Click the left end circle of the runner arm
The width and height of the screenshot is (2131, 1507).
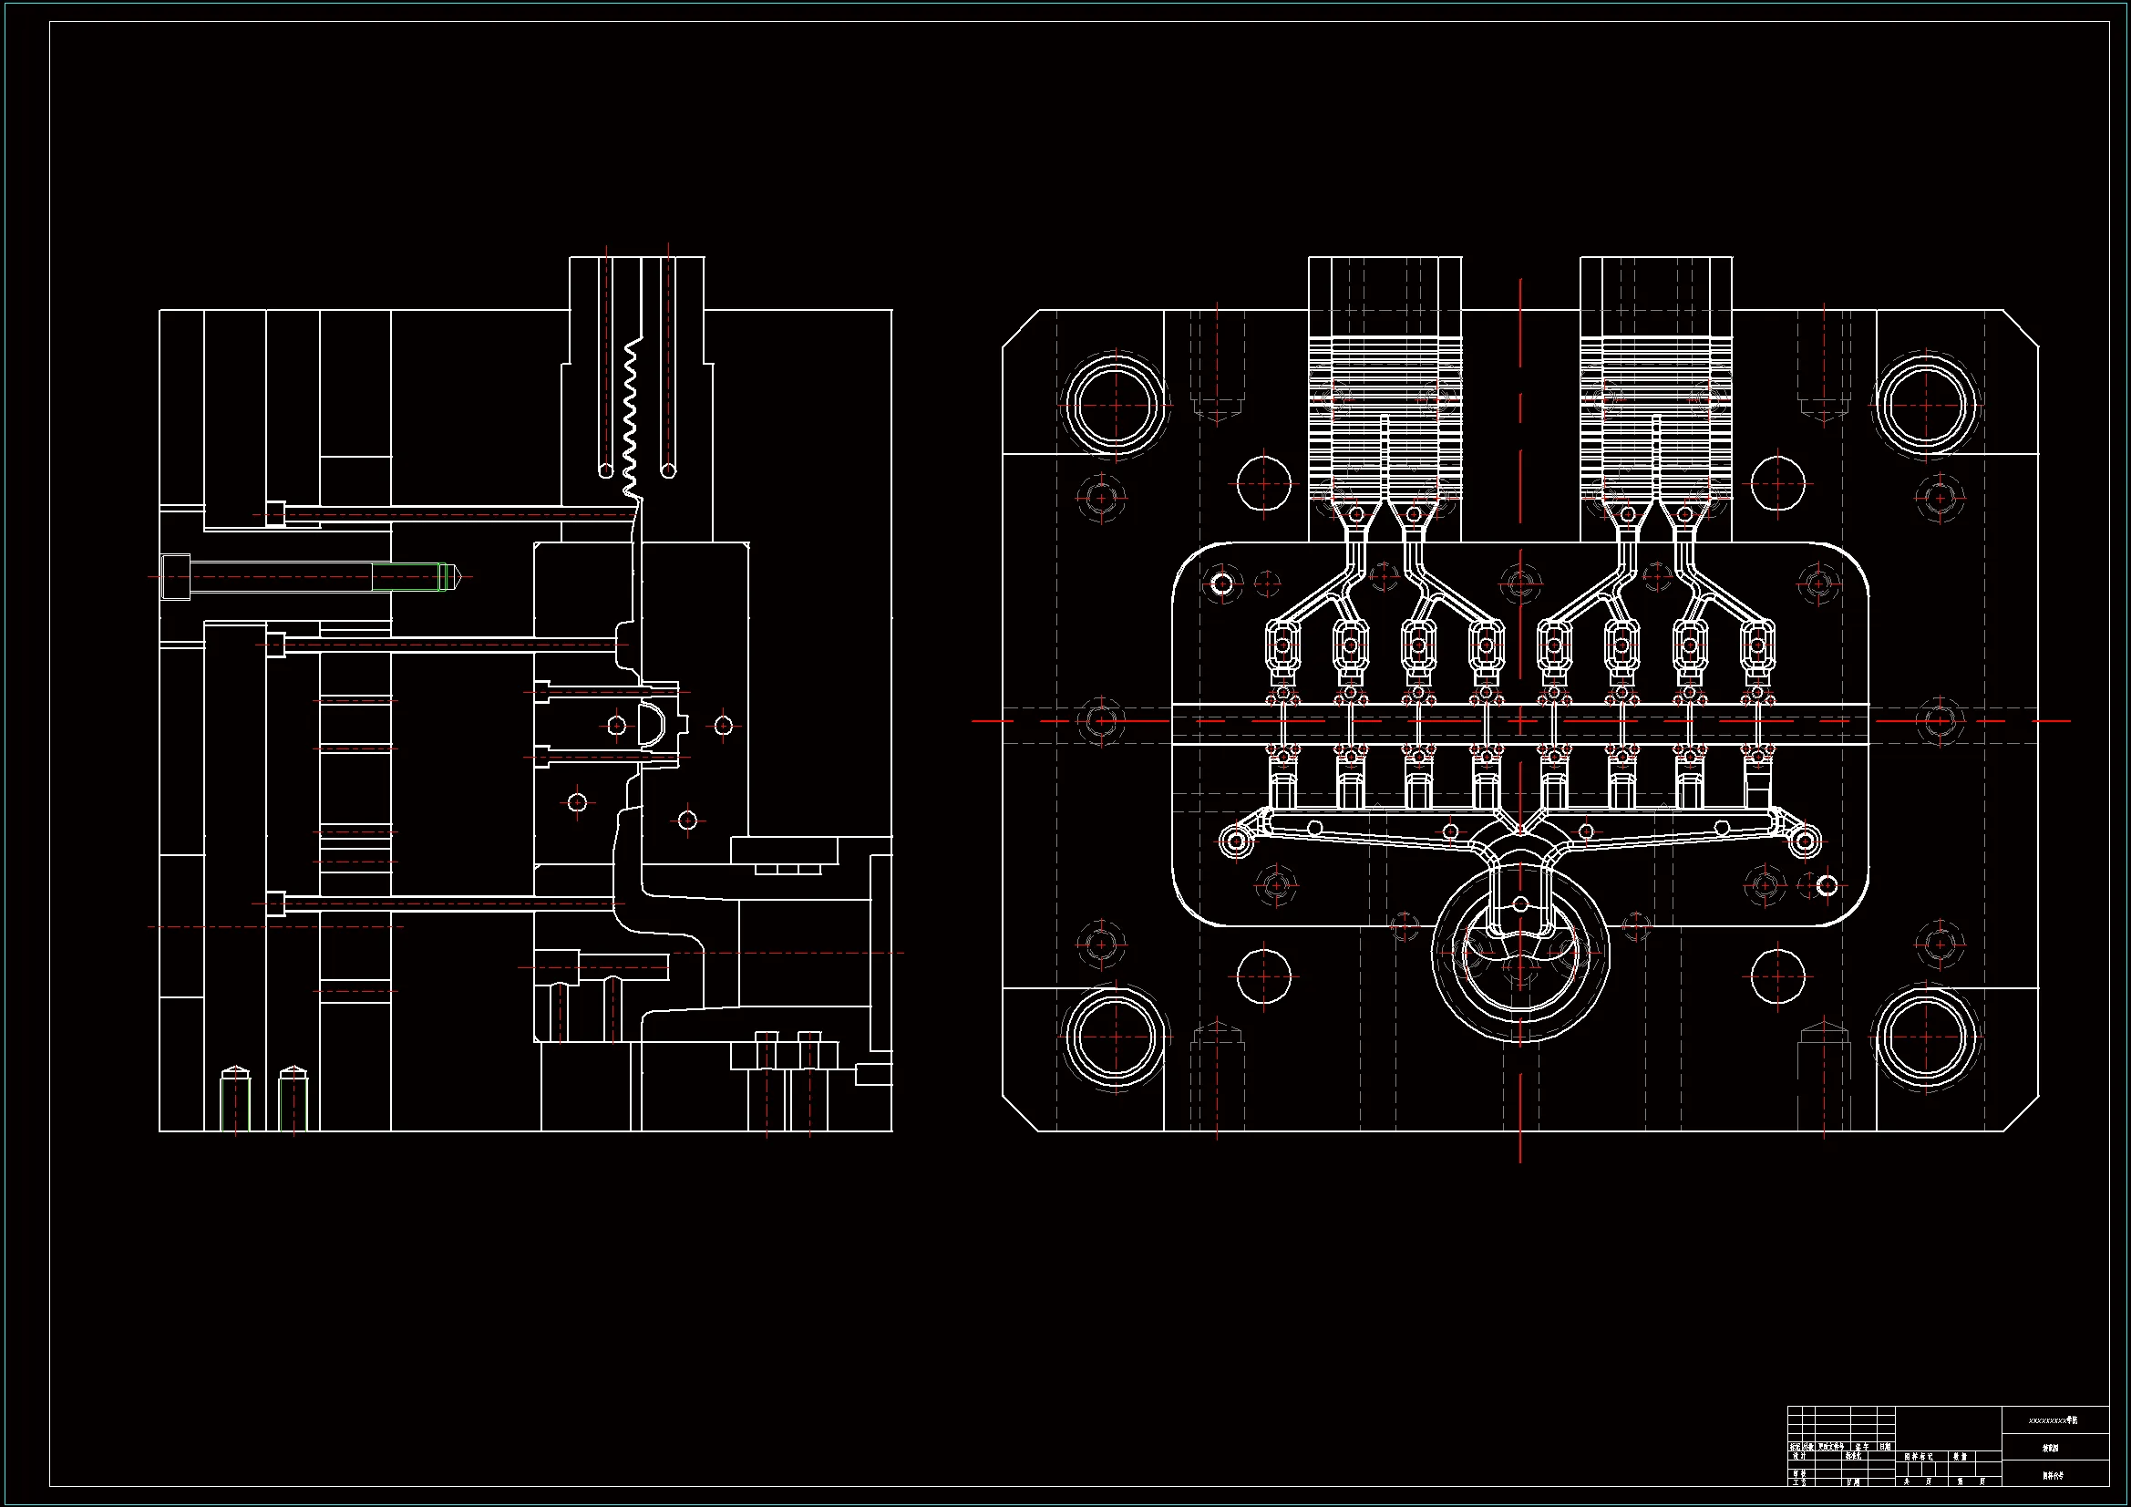1236,842
